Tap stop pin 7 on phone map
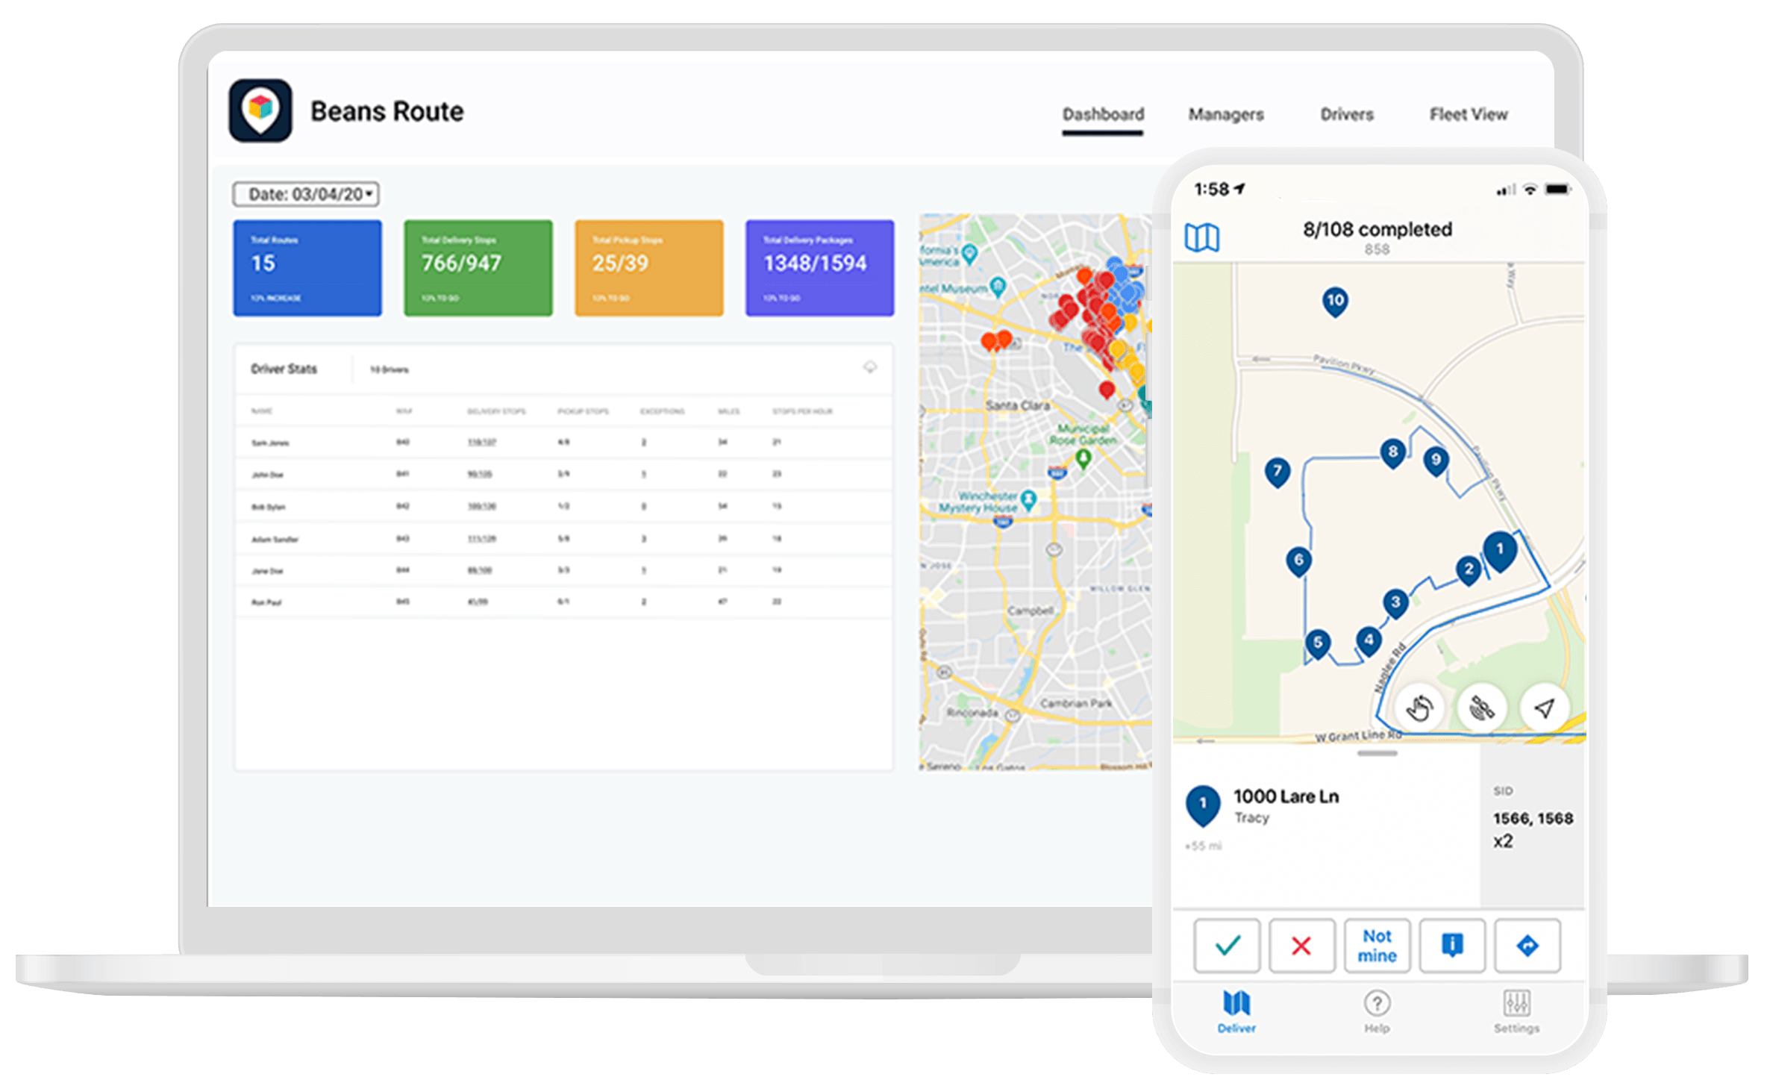This screenshot has height=1083, width=1770. coord(1278,472)
